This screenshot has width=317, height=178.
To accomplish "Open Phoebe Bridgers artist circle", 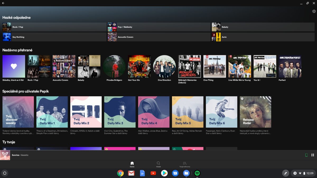I will click(x=114, y=66).
